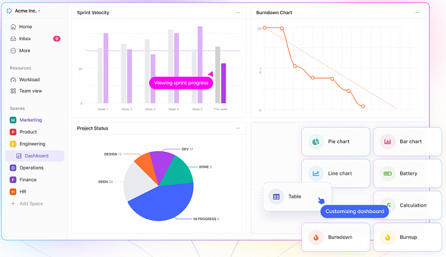Click the Acme Inc. logo icon

9,11
